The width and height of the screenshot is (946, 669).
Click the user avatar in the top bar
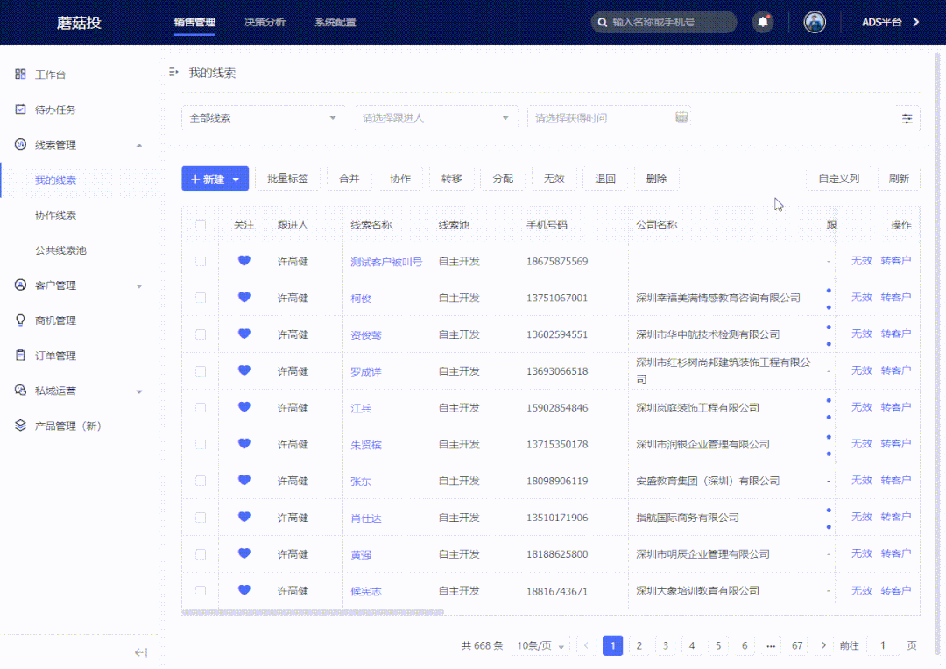(815, 21)
